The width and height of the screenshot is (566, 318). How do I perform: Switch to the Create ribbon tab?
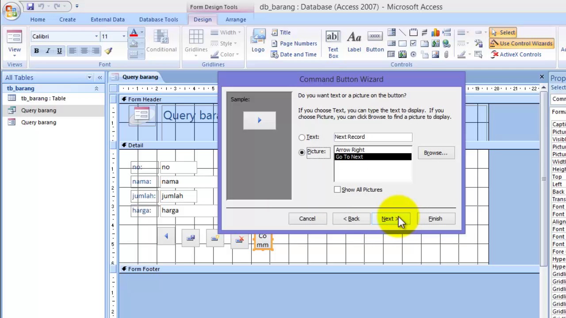point(67,19)
